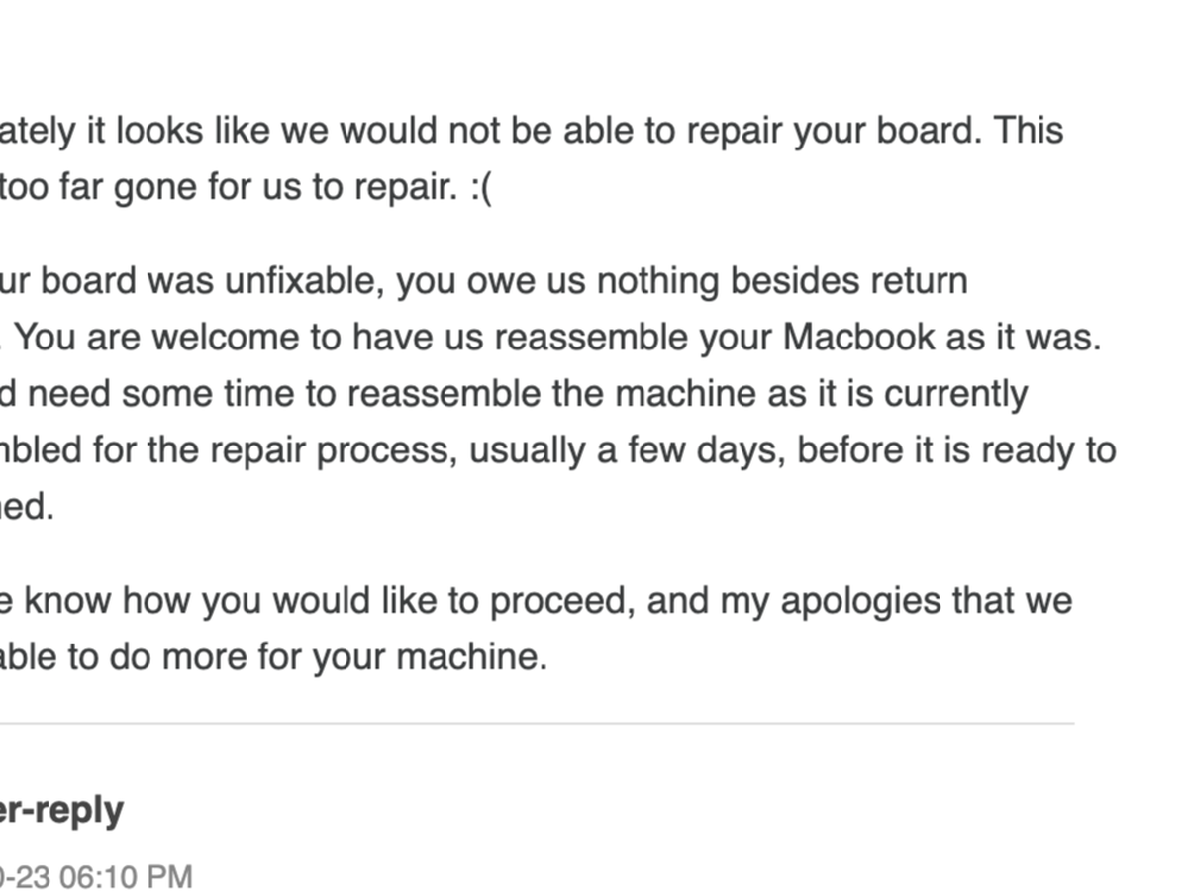Click the phrase "ready to" at line end
Image resolution: width=1188 pixels, height=891 pixels.
point(1052,451)
